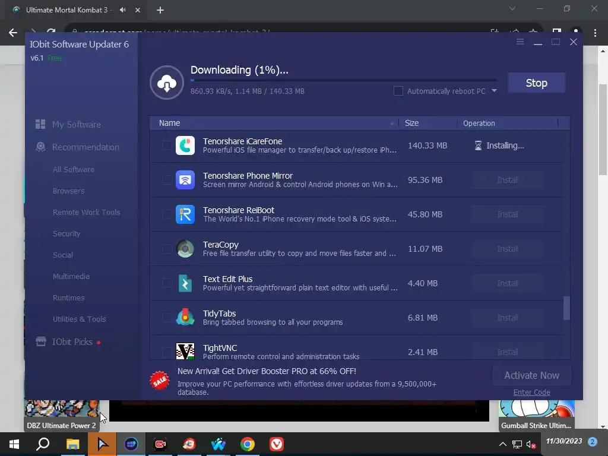The width and height of the screenshot is (608, 456).
Task: Open the browser three-dot menu
Action: pyautogui.click(x=595, y=33)
